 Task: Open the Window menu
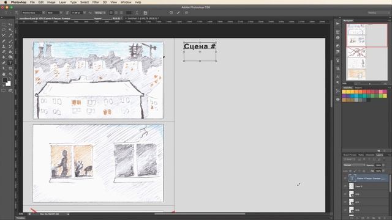tap(126, 2)
